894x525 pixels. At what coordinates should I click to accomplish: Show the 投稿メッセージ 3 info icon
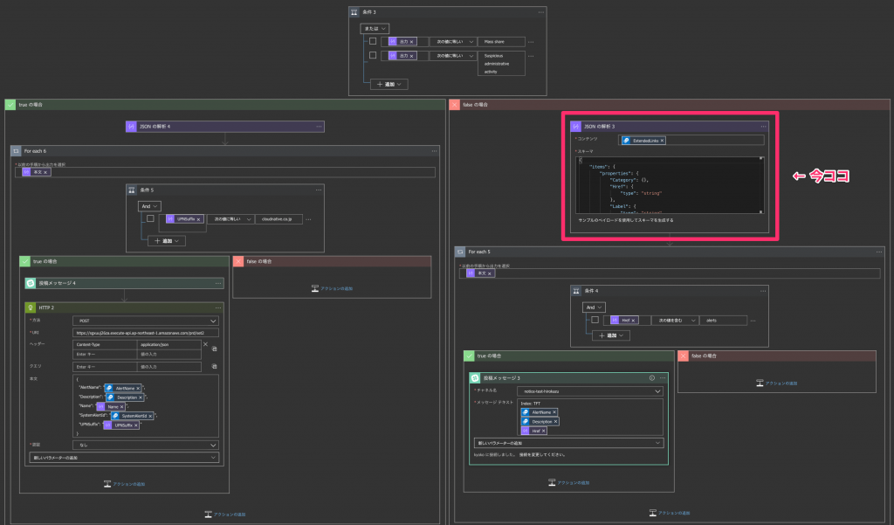click(651, 377)
